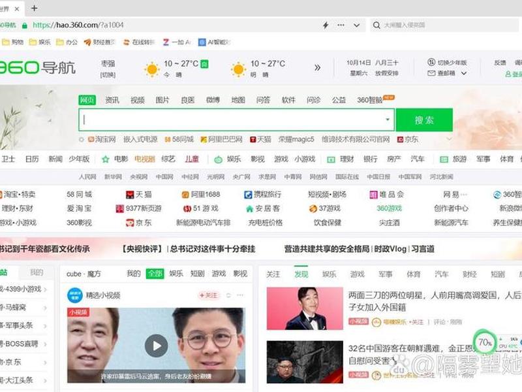Open three-dots menu on 精选小视频 card

pos(240,295)
